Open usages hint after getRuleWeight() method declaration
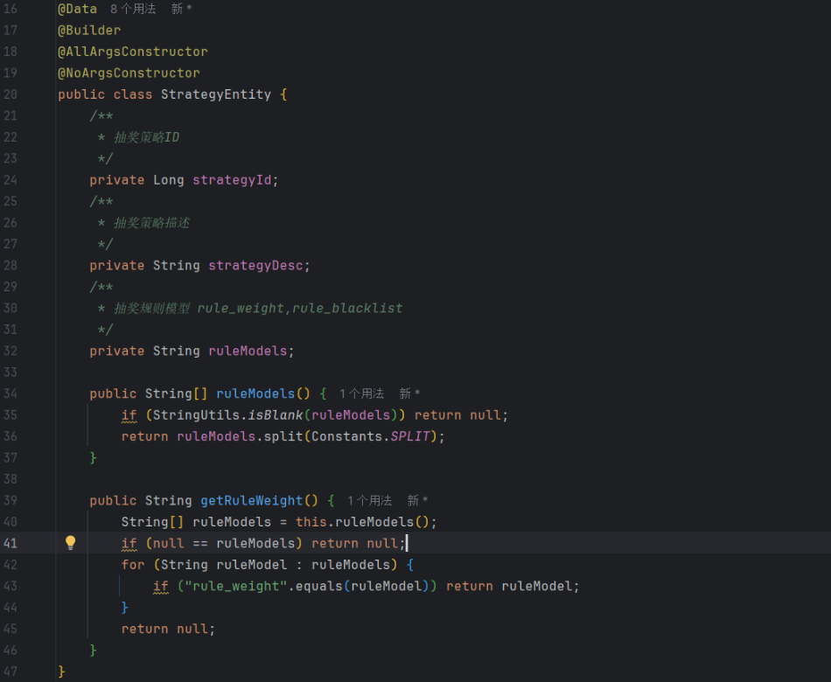The width and height of the screenshot is (831, 682). click(369, 501)
